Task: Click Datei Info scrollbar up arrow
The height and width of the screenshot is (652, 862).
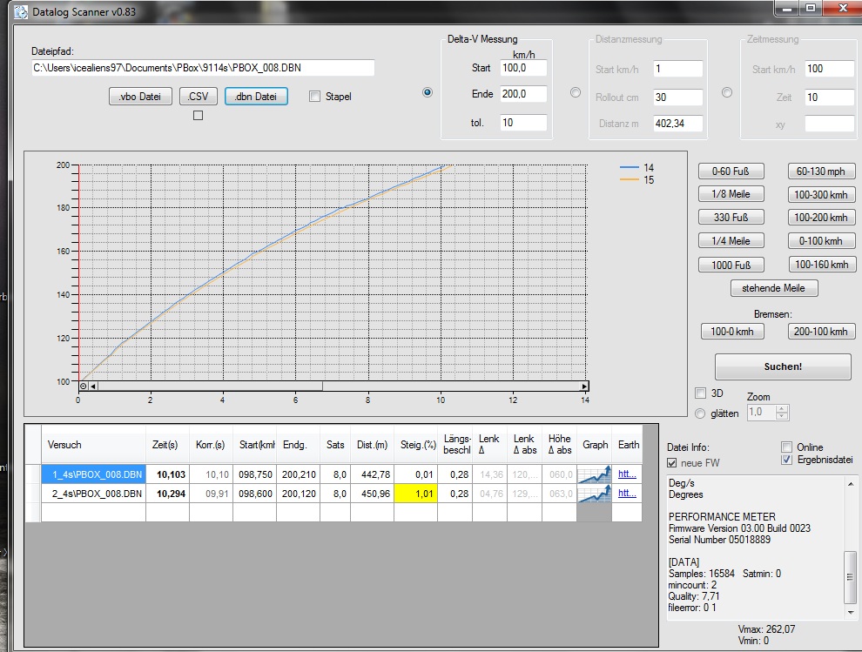Action: coord(850,484)
